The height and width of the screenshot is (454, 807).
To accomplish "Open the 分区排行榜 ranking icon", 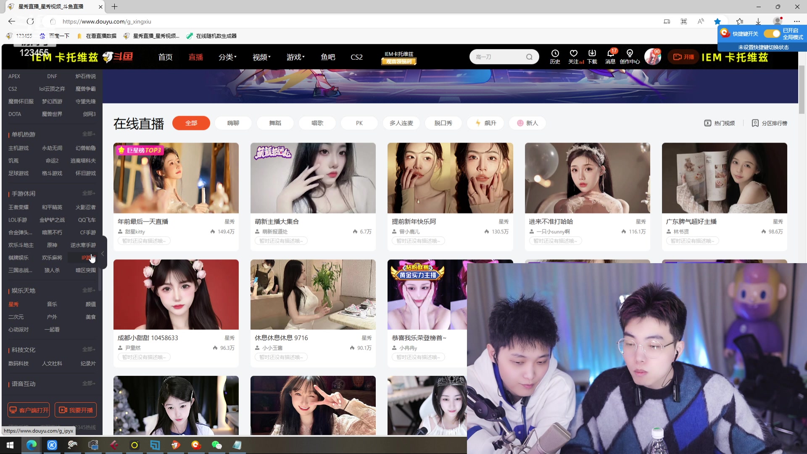I will click(x=770, y=123).
